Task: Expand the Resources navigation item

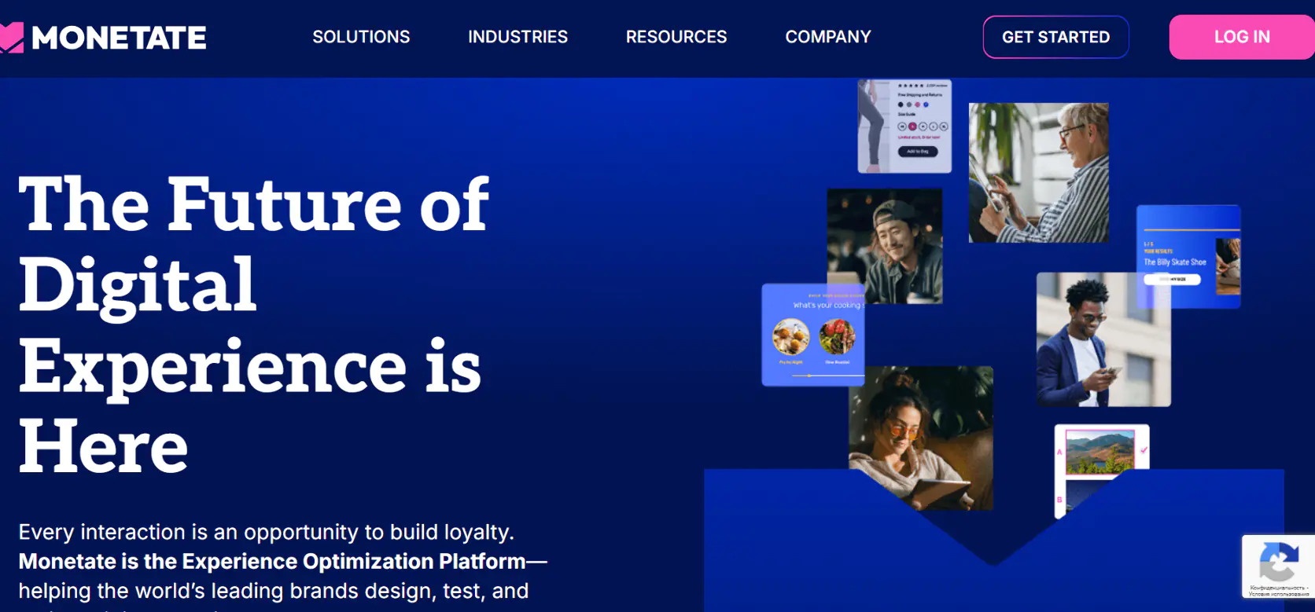Action: coord(676,37)
